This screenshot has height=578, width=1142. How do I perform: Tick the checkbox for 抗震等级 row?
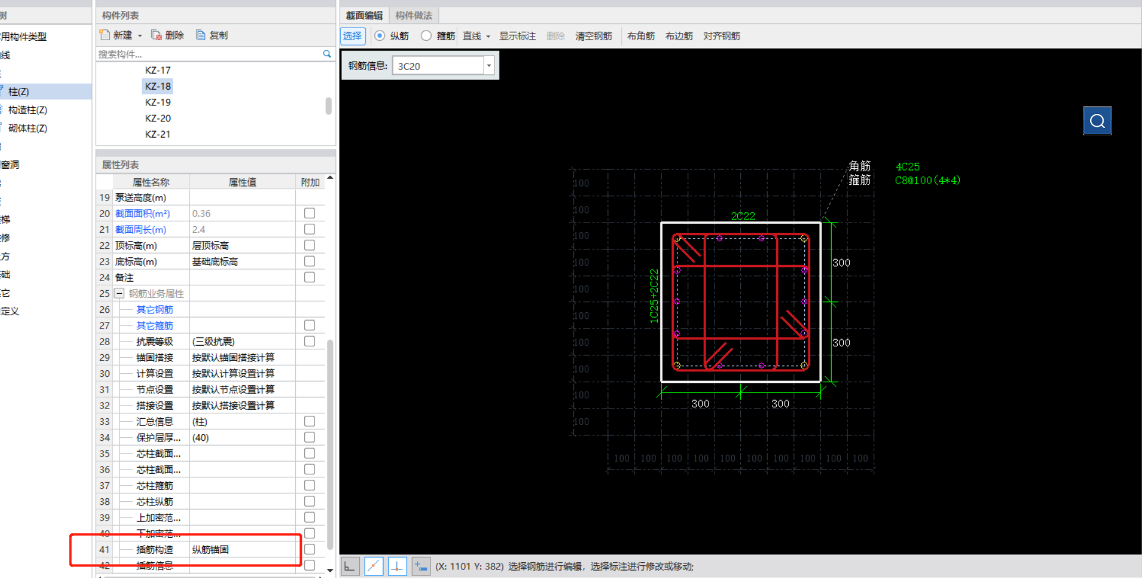click(310, 341)
